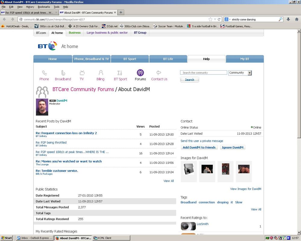Switch to KCML Client in taskbar
301x241 pixels.
pos(111,238)
